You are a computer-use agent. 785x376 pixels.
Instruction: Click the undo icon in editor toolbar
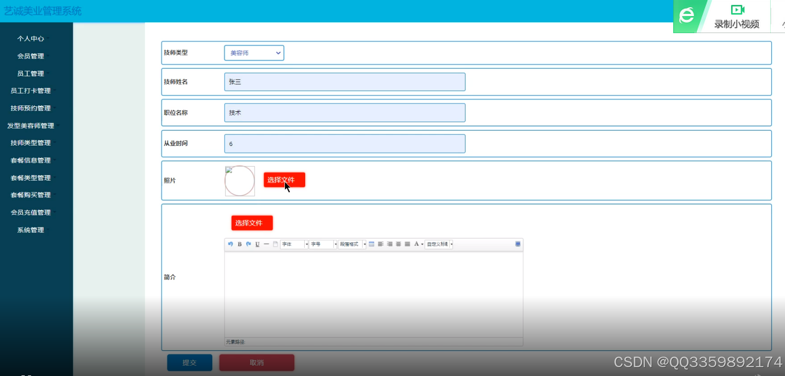231,244
